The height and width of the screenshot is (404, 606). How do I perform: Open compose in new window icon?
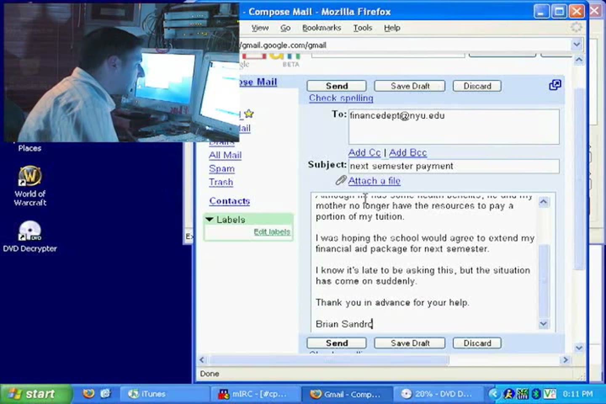click(x=555, y=85)
